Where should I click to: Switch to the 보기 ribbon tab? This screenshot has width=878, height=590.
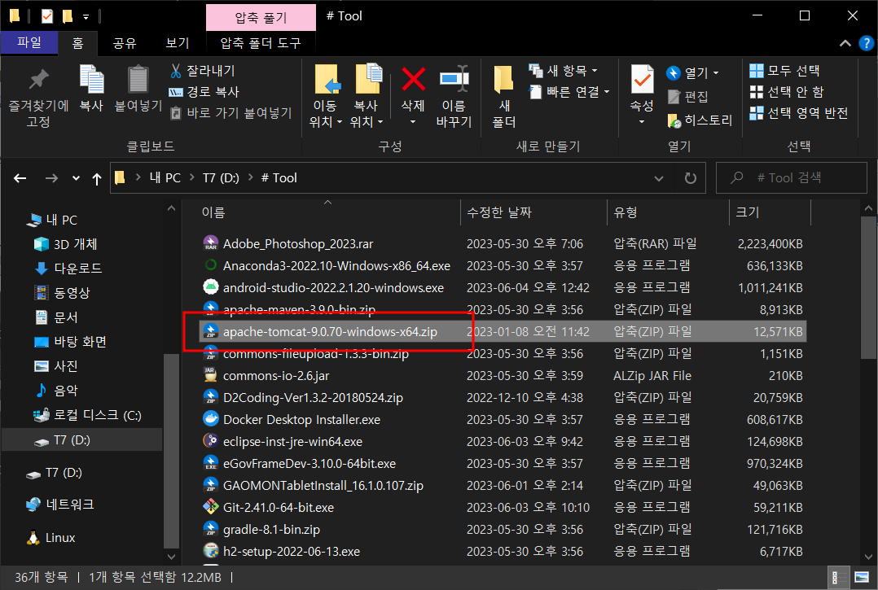click(178, 43)
